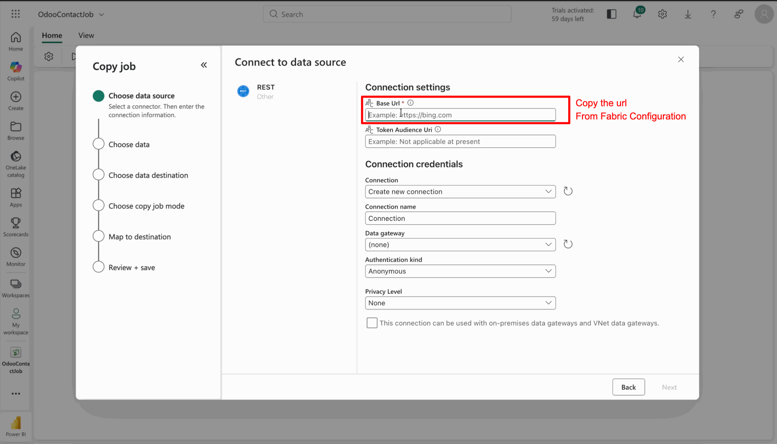Open the Authentication kind dropdown
The height and width of the screenshot is (444, 777).
coord(460,271)
